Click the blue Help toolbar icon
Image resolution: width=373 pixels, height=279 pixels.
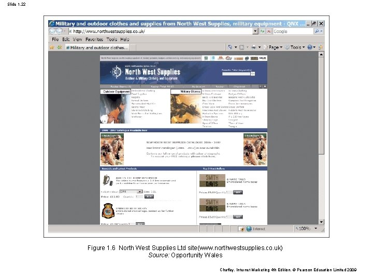click(x=310, y=48)
